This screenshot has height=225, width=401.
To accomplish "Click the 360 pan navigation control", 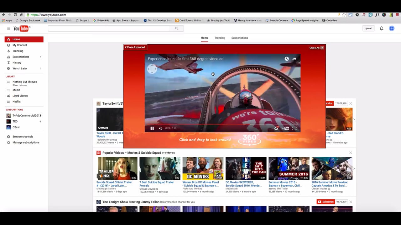I will click(x=152, y=69).
